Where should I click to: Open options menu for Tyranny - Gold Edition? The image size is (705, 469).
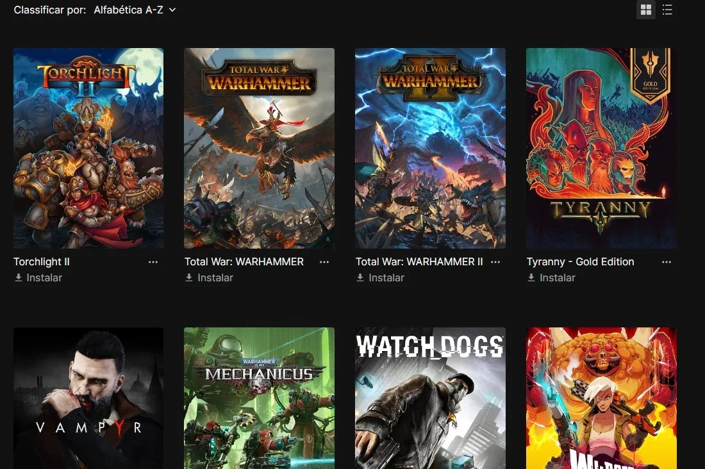[667, 262]
